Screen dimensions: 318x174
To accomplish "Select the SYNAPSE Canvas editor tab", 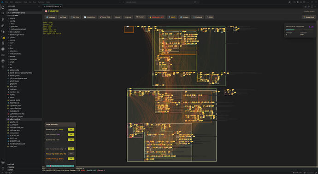I will [x=53, y=6].
